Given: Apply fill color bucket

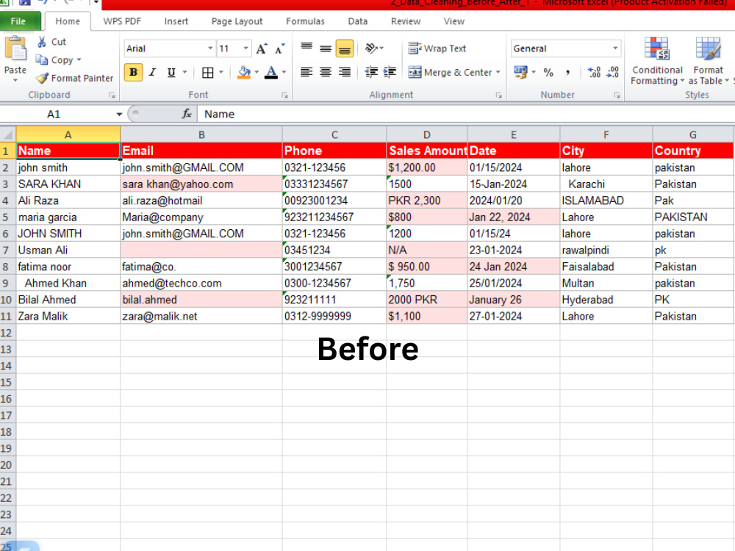Looking at the screenshot, I should (x=244, y=72).
